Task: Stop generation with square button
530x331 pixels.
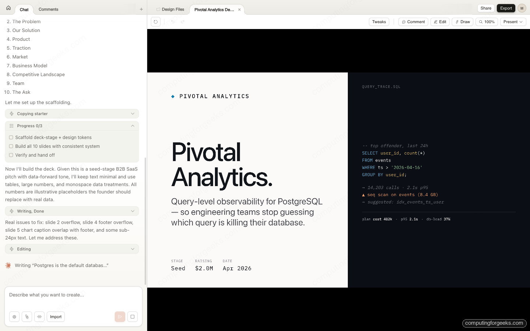Action: 132,317
